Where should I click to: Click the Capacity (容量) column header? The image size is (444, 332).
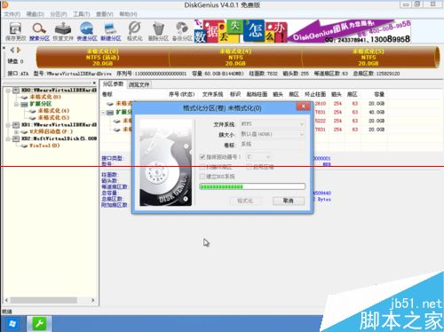379,94
